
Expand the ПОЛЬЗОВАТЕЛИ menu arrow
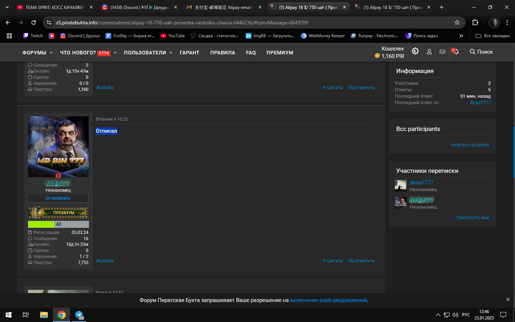point(171,53)
